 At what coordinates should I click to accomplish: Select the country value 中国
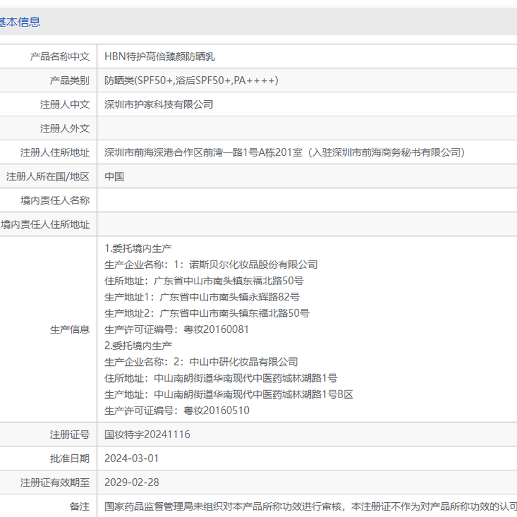coord(114,176)
